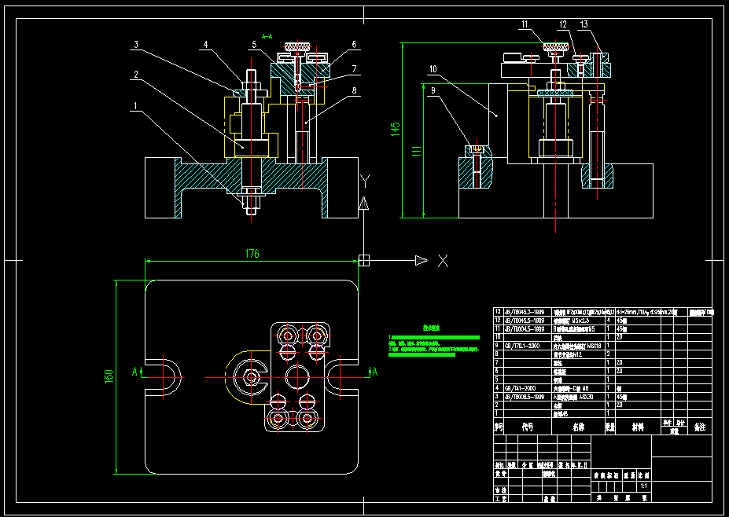Select part callout number 7 in section view

coord(354,68)
